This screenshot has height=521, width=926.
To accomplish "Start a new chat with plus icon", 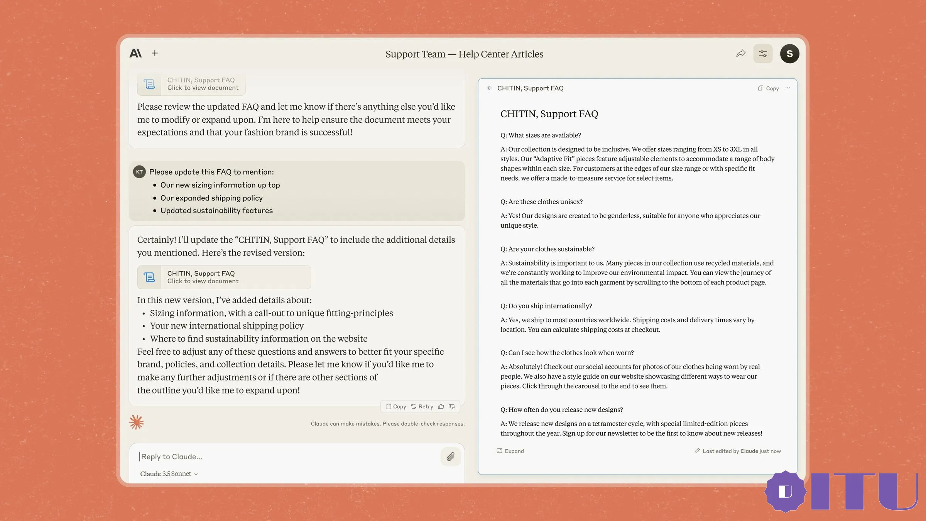I will [x=155, y=53].
